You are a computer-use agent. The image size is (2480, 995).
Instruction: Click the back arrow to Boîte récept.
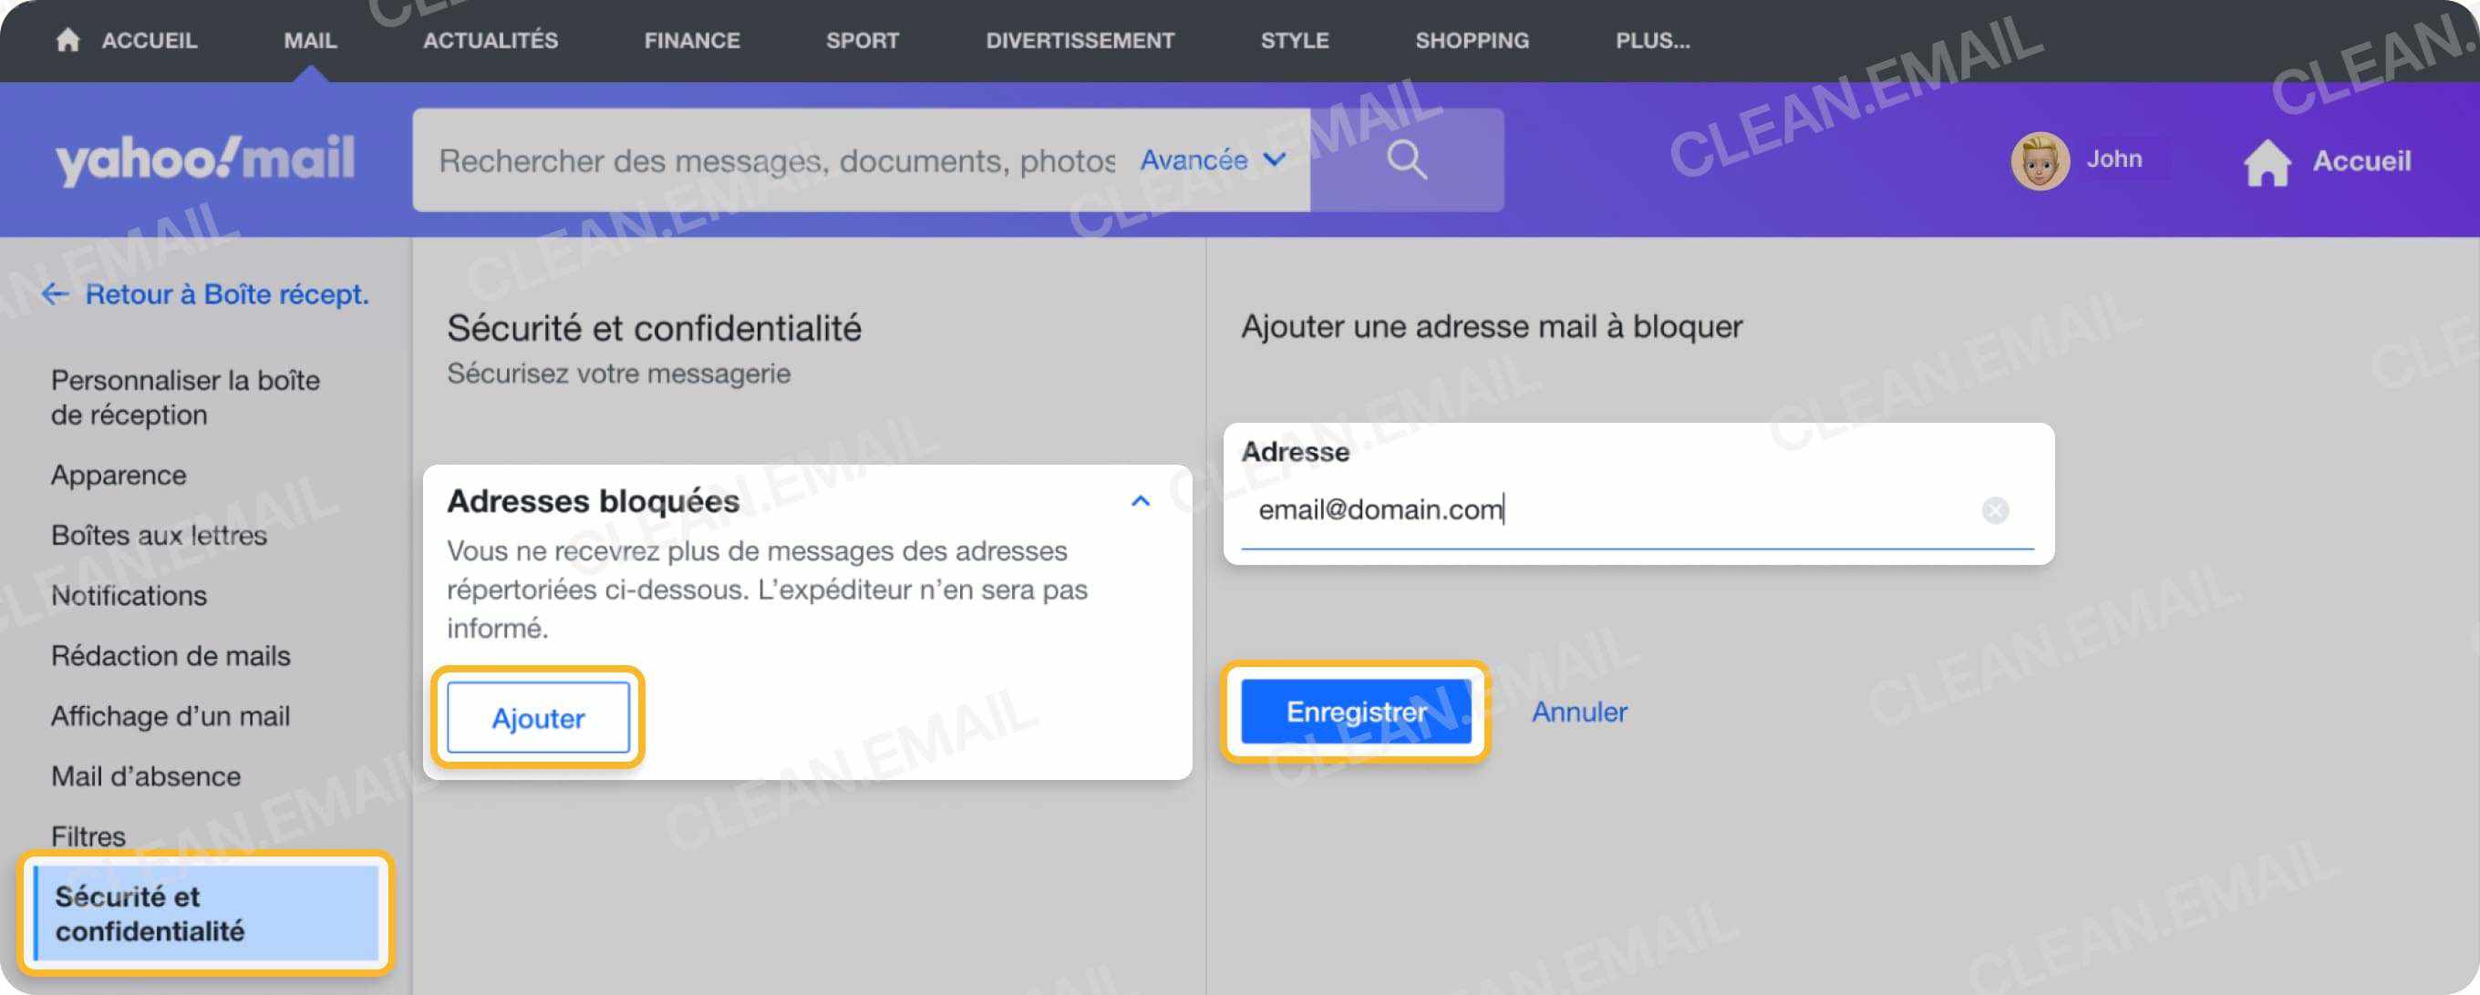(x=56, y=294)
